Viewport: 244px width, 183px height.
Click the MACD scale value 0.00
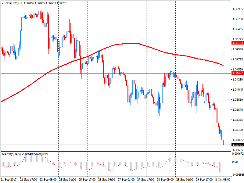[x=235, y=162]
